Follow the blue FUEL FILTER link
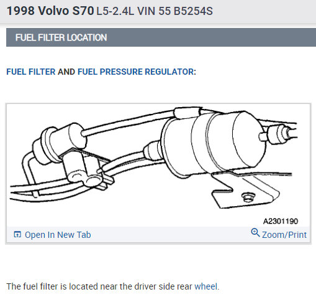Image resolution: width=316 pixels, height=302 pixels. click(x=31, y=72)
